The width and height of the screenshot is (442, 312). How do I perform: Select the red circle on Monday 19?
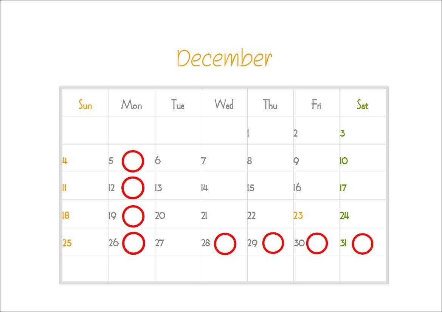click(x=133, y=216)
